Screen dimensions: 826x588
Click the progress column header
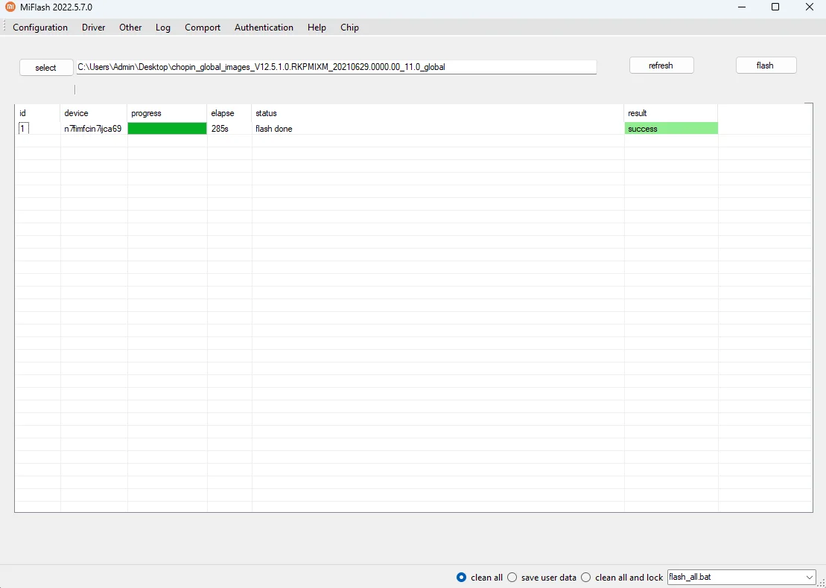[x=167, y=113]
